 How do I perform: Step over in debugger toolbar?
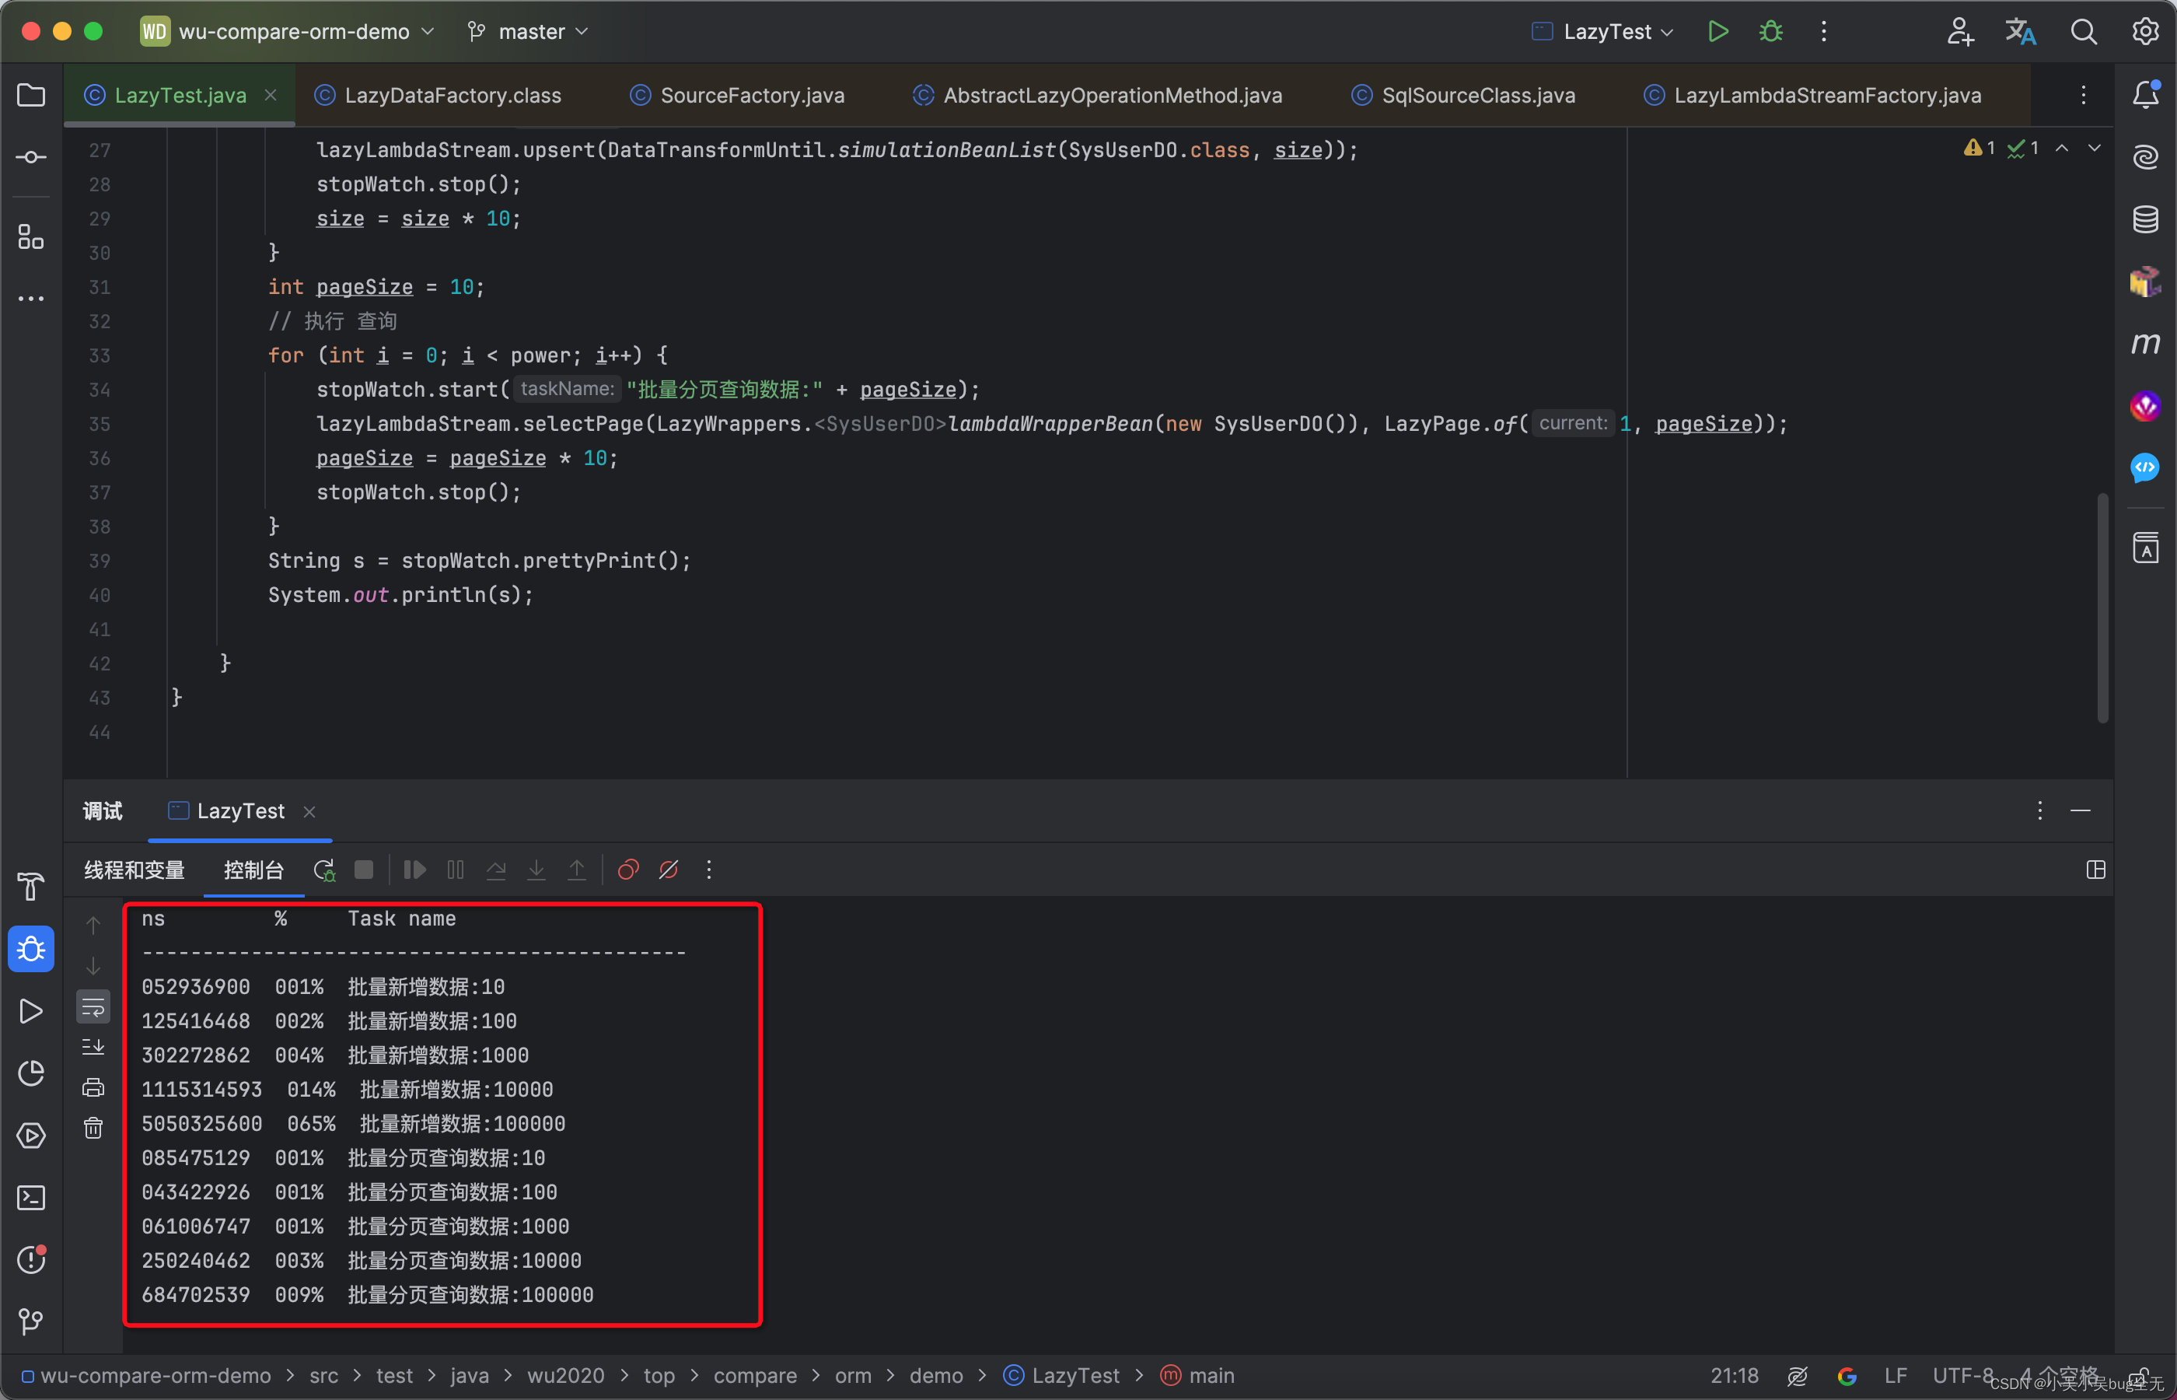coord(496,870)
